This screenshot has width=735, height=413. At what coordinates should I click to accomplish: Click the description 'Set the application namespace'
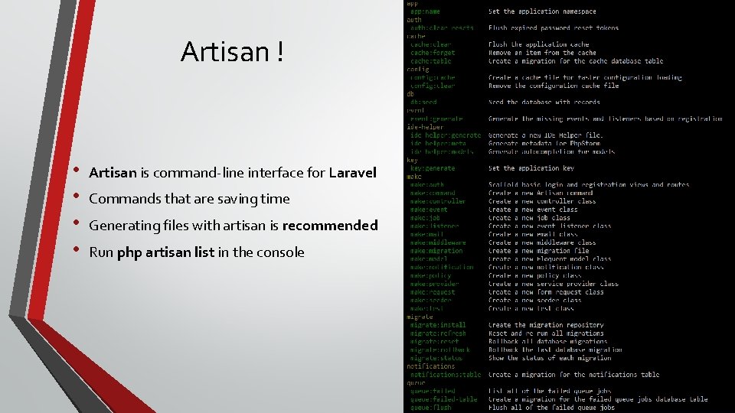coord(542,11)
